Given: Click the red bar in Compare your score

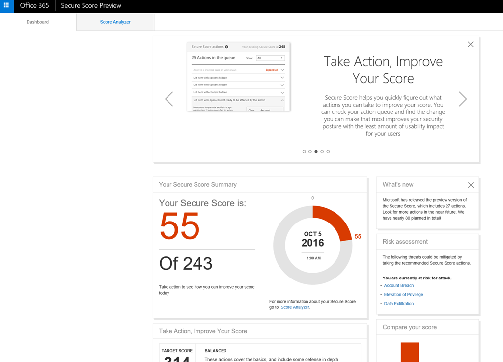Looking at the screenshot, I should click(410, 352).
